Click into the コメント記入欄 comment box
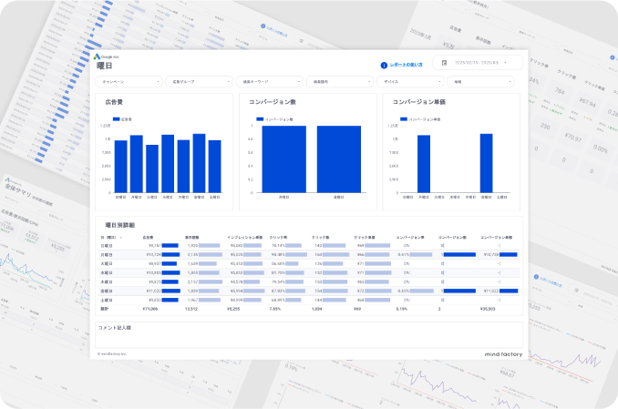Image resolution: width=618 pixels, height=409 pixels. pyautogui.click(x=309, y=335)
